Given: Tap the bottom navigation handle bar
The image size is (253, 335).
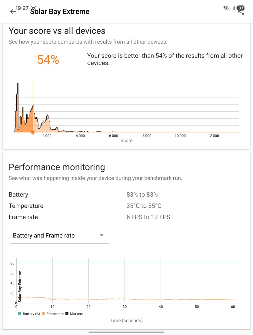Looking at the screenshot, I should pyautogui.click(x=127, y=332).
